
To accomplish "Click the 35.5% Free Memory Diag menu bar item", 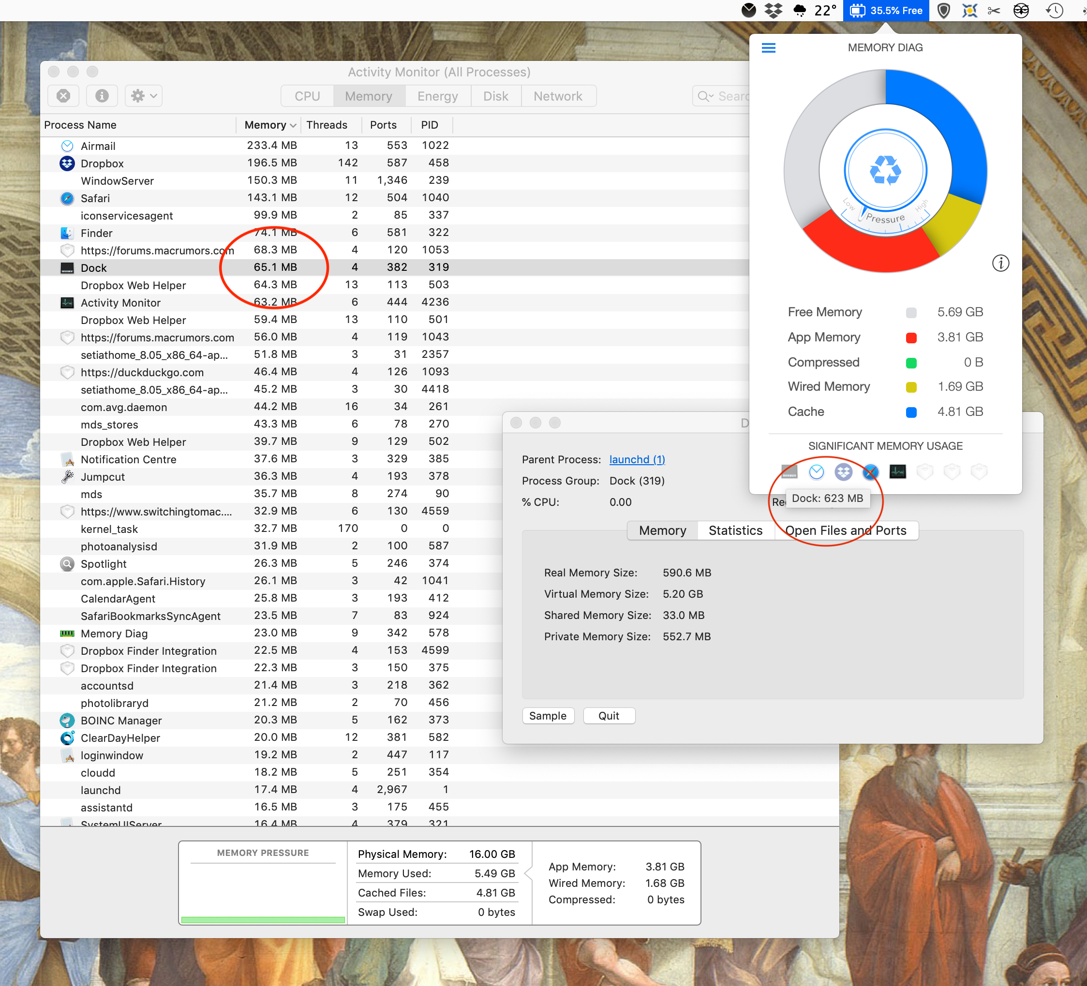I will coord(886,10).
